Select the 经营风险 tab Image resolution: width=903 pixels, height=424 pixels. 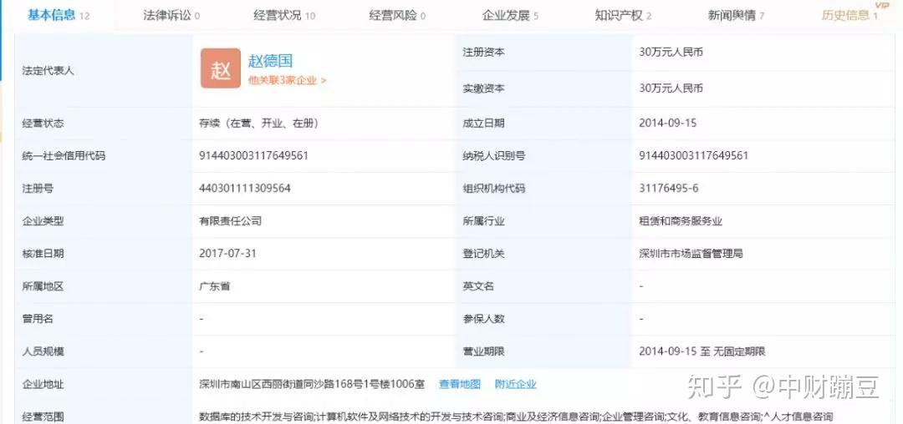(x=397, y=16)
